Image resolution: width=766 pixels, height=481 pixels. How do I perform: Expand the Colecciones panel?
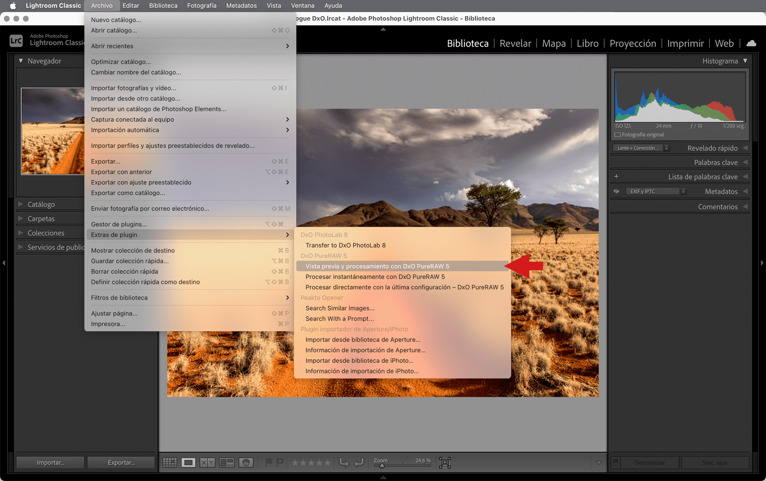(20, 233)
